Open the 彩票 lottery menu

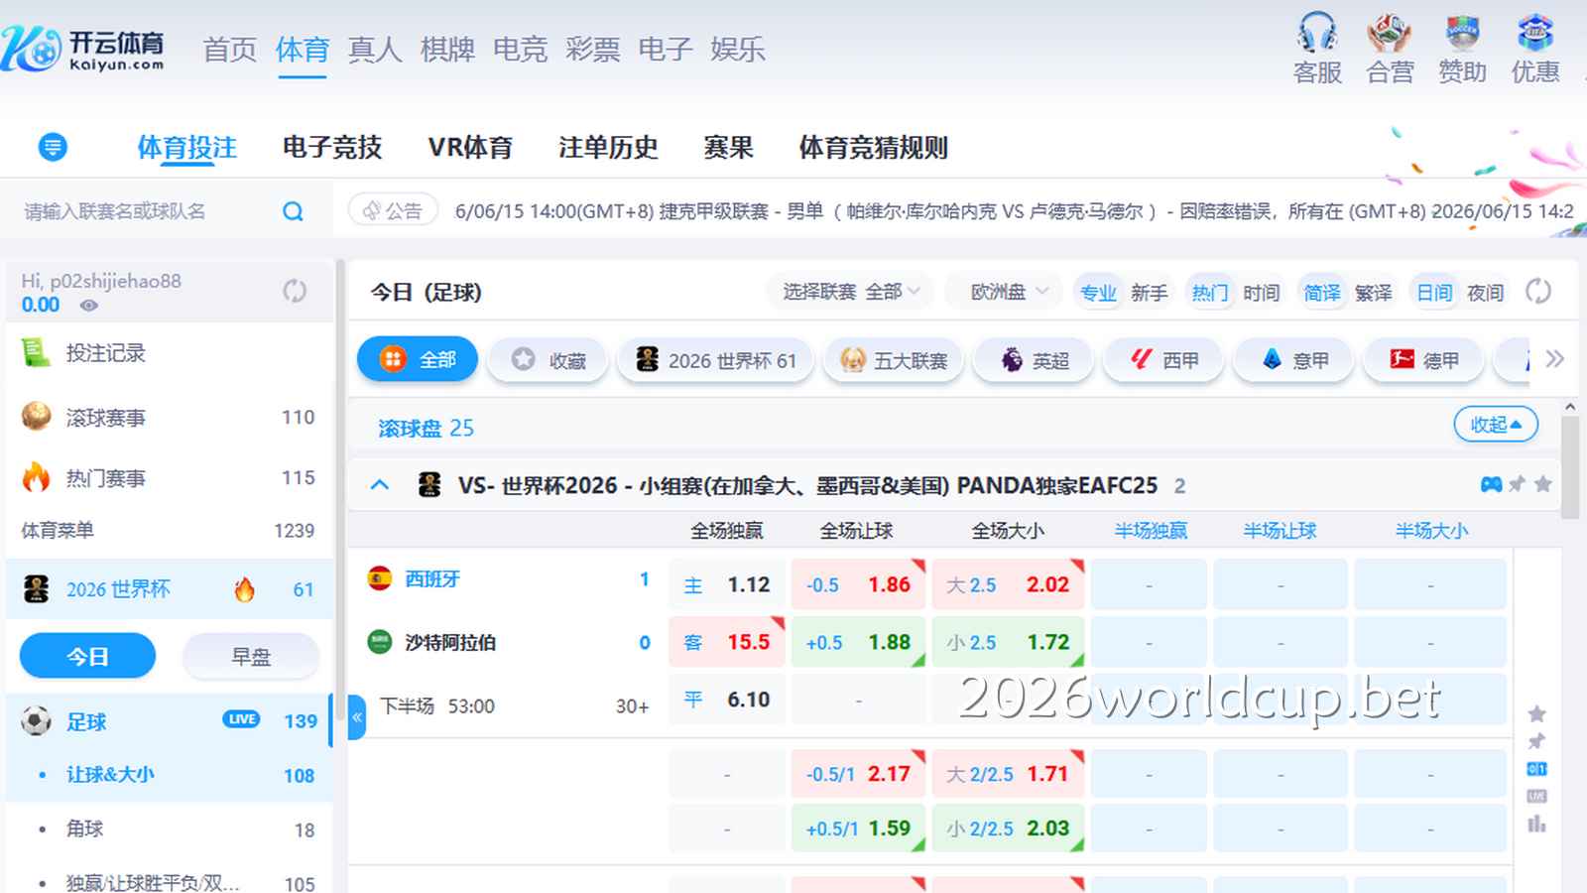(x=593, y=50)
